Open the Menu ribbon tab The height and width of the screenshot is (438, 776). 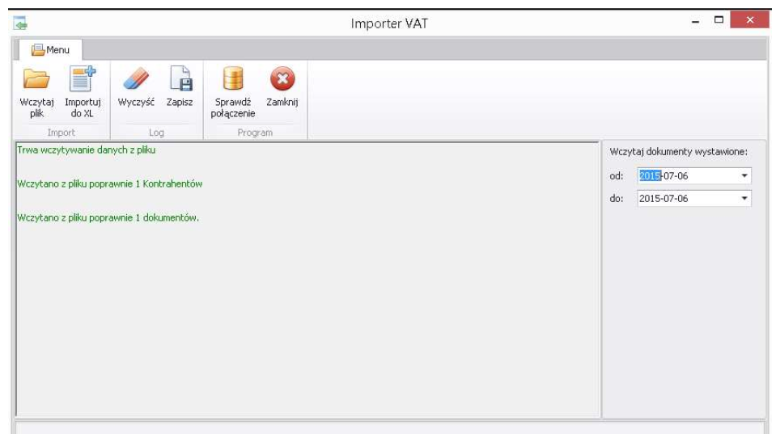point(50,50)
